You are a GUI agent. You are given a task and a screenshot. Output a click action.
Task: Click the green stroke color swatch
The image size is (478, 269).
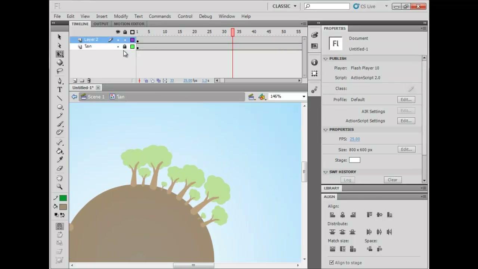tap(63, 198)
